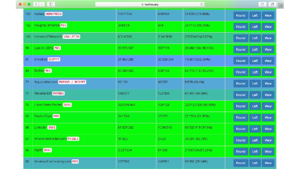Click the Dropbox entry name
Viewport: 300px width, 169px height.
[x=40, y=59]
